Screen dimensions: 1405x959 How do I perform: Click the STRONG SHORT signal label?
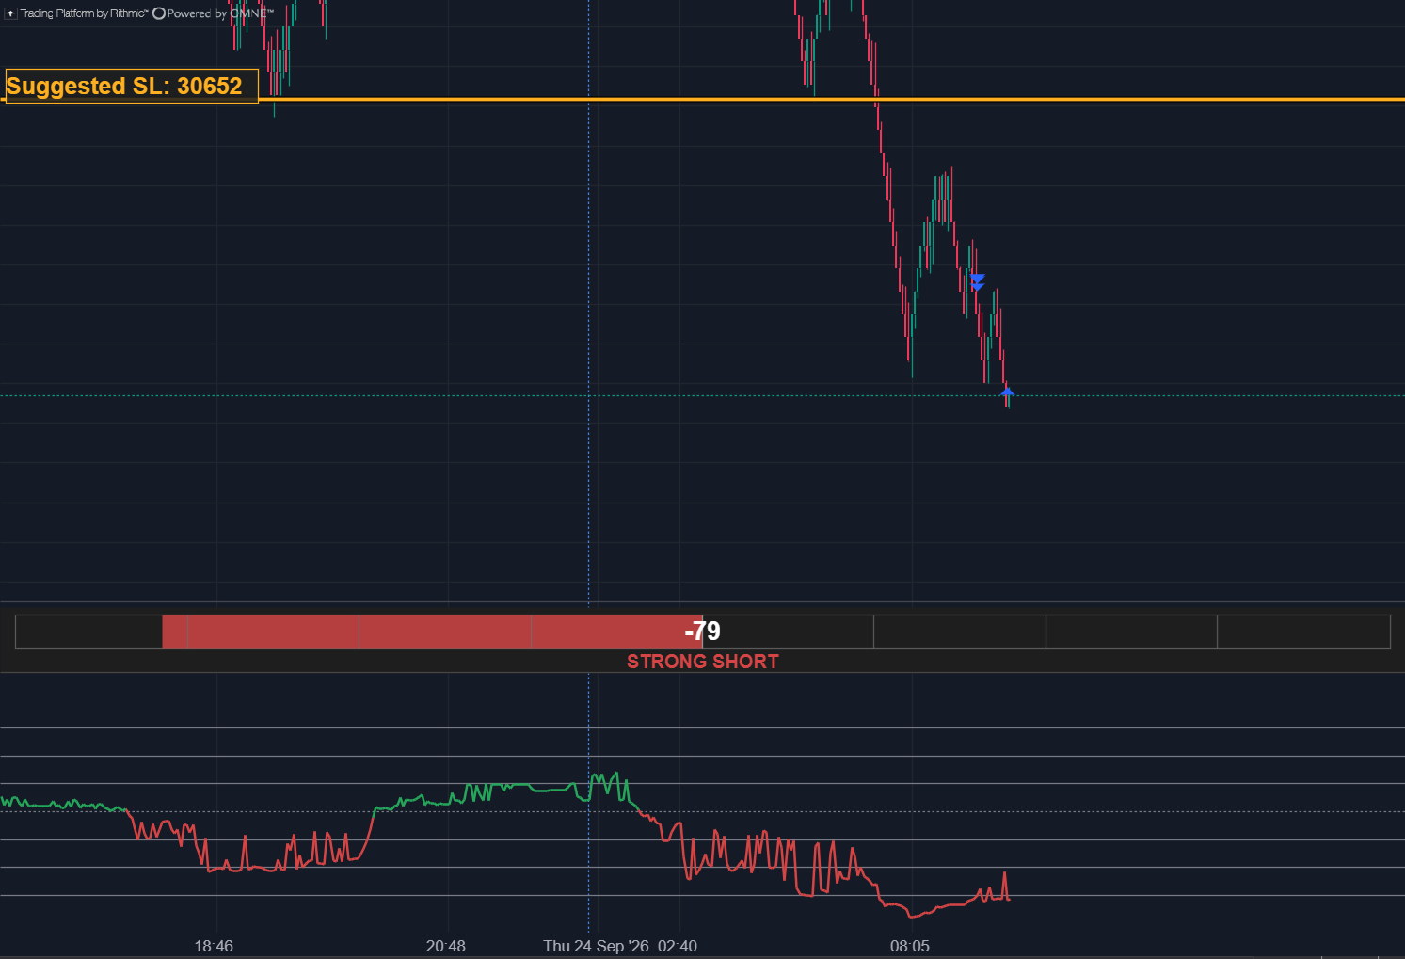703,662
